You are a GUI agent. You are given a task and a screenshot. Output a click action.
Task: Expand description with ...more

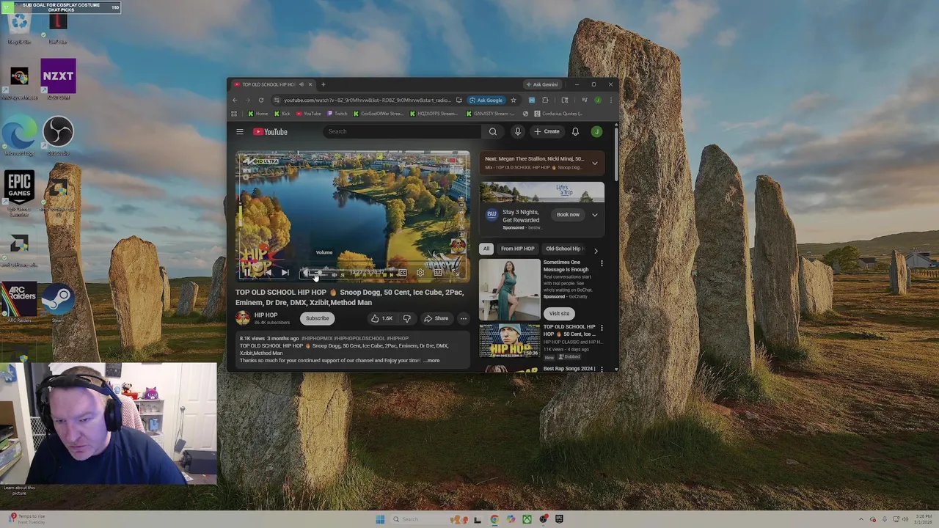point(433,360)
